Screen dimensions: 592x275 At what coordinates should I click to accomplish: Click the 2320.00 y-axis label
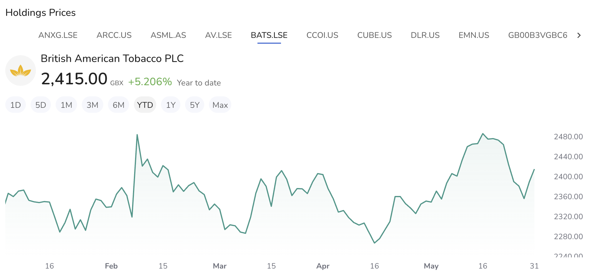pos(568,217)
